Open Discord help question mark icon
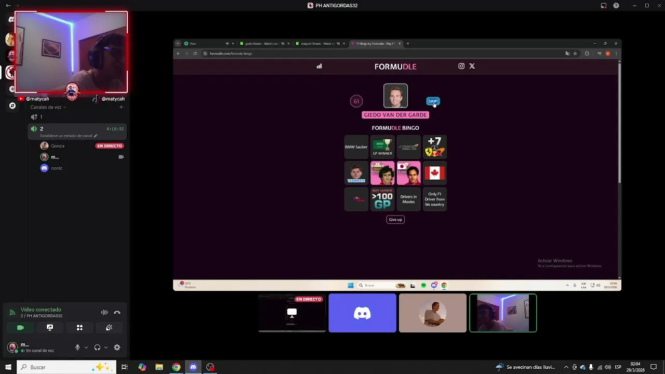665x374 pixels. [x=616, y=6]
